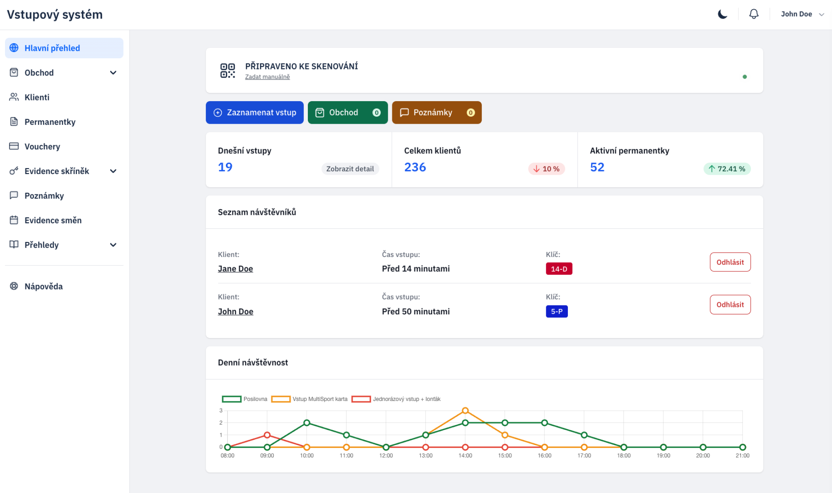The width and height of the screenshot is (832, 493).
Task: Click the Zadat manuálně link
Action: click(x=267, y=77)
